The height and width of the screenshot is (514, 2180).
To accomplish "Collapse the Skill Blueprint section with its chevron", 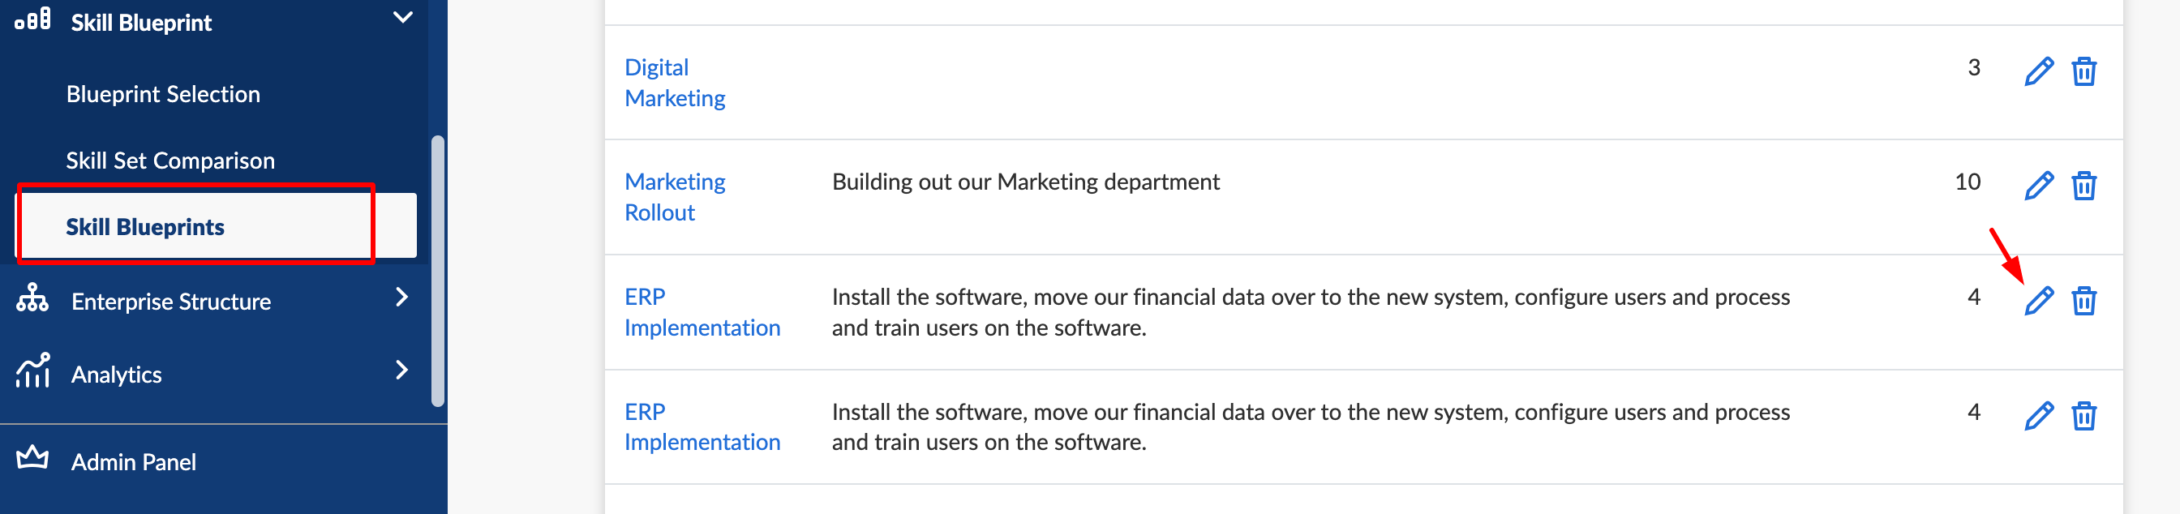I will [403, 17].
